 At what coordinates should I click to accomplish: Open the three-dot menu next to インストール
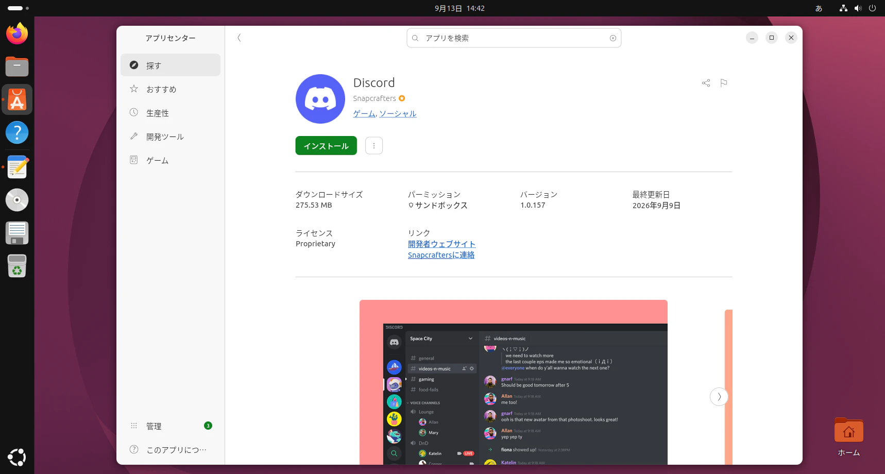point(374,146)
